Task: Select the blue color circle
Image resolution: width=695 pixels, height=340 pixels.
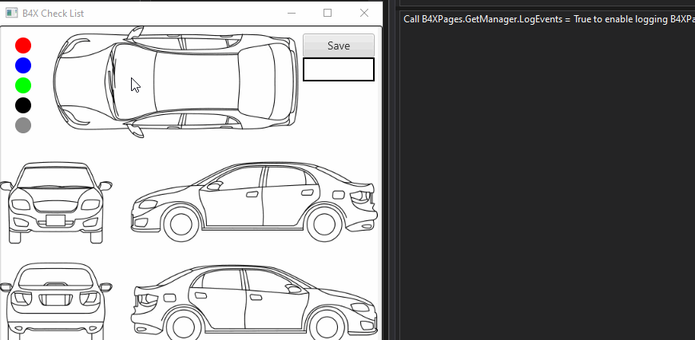Action: tap(23, 65)
